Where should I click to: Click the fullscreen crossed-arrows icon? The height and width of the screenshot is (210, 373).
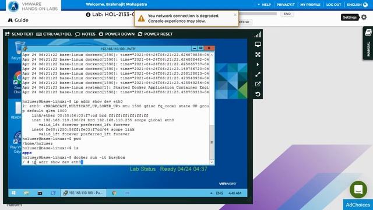tap(258, 54)
